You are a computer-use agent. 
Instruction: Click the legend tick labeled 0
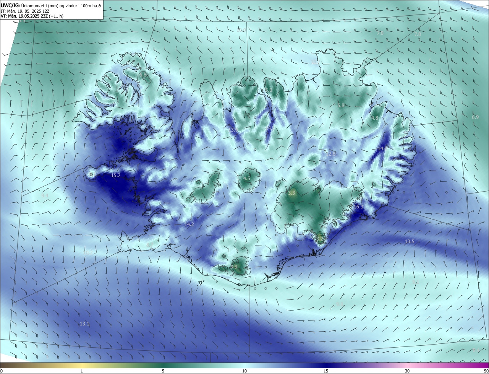[x=2, y=371]
